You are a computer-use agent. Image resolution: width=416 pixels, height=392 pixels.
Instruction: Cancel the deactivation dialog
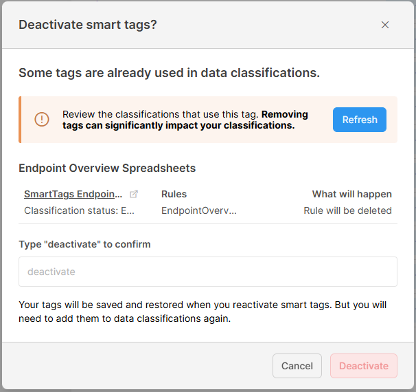pos(297,366)
